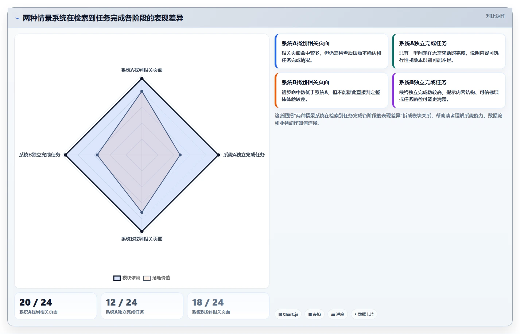The height and width of the screenshot is (334, 520).
Task: Open the 系统B独立完成任务 info card
Action: coord(449,90)
